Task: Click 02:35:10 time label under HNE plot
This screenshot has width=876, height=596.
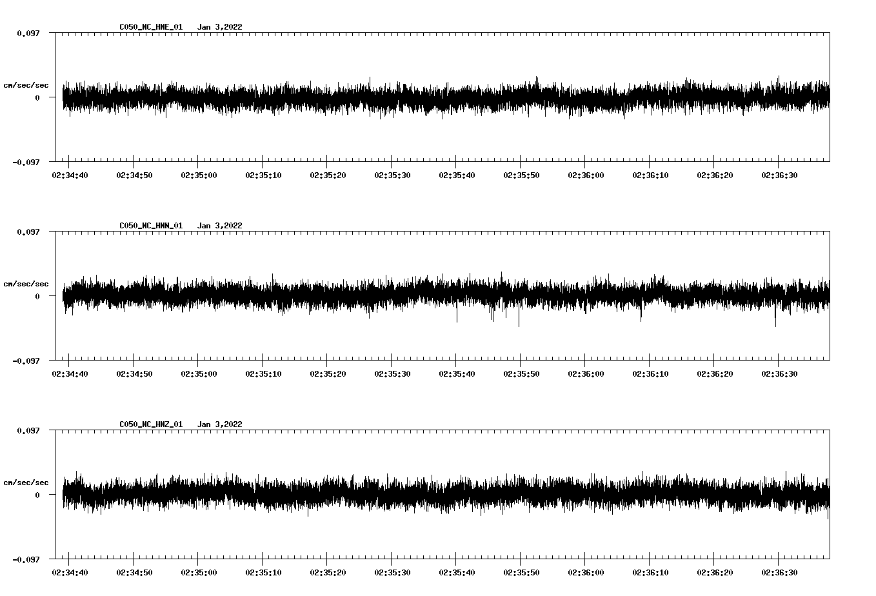Action: pos(263,175)
